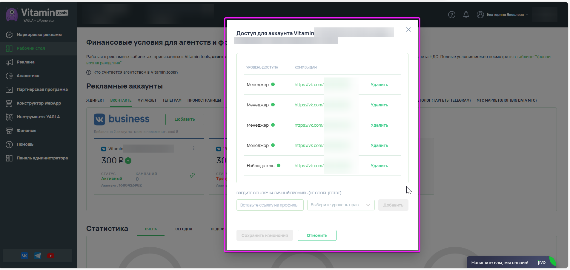Click the question icon before Кто считается агентством
The image size is (570, 270).
point(89,72)
